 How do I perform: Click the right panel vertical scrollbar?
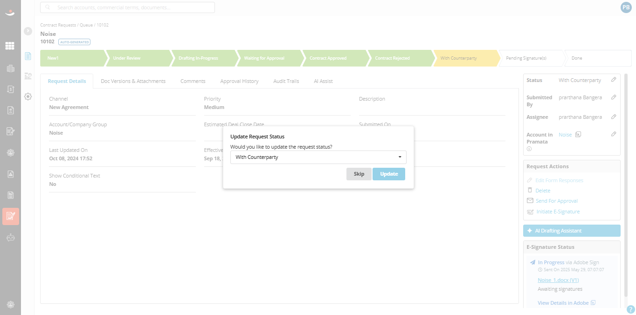(x=626, y=185)
